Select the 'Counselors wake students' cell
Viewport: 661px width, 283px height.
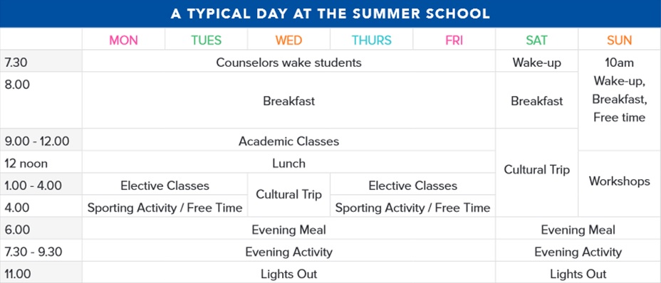(x=288, y=63)
